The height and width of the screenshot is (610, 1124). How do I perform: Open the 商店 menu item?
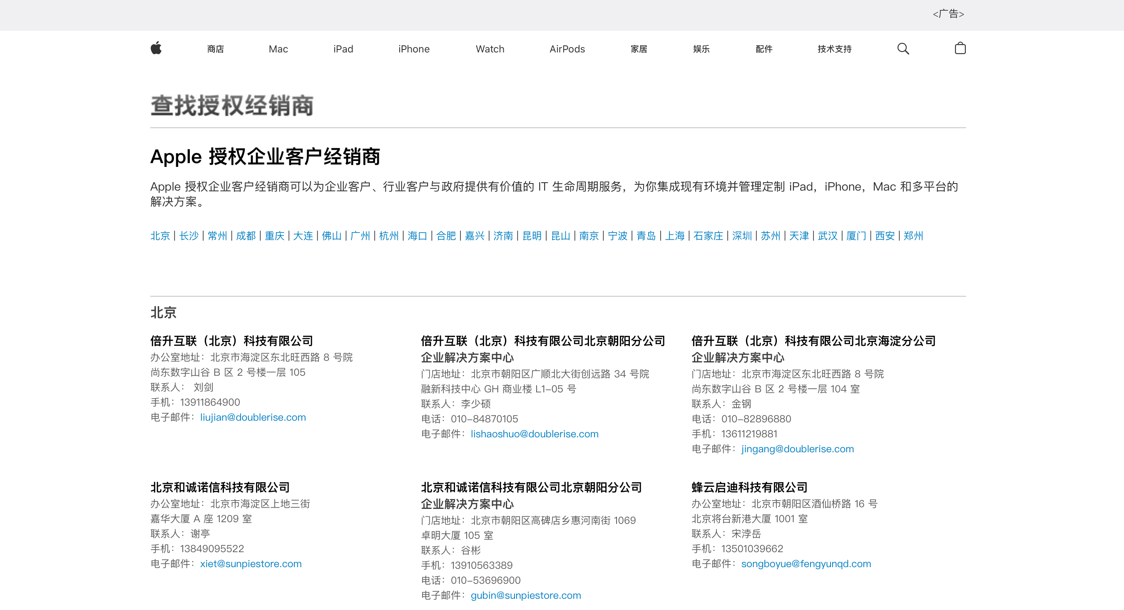point(216,49)
